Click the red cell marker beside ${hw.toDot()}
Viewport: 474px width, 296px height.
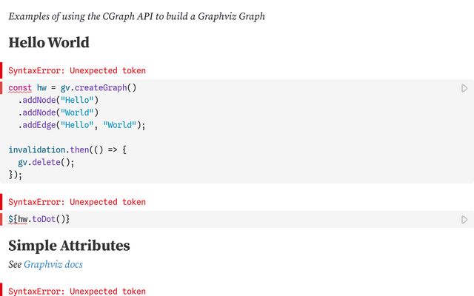1,219
